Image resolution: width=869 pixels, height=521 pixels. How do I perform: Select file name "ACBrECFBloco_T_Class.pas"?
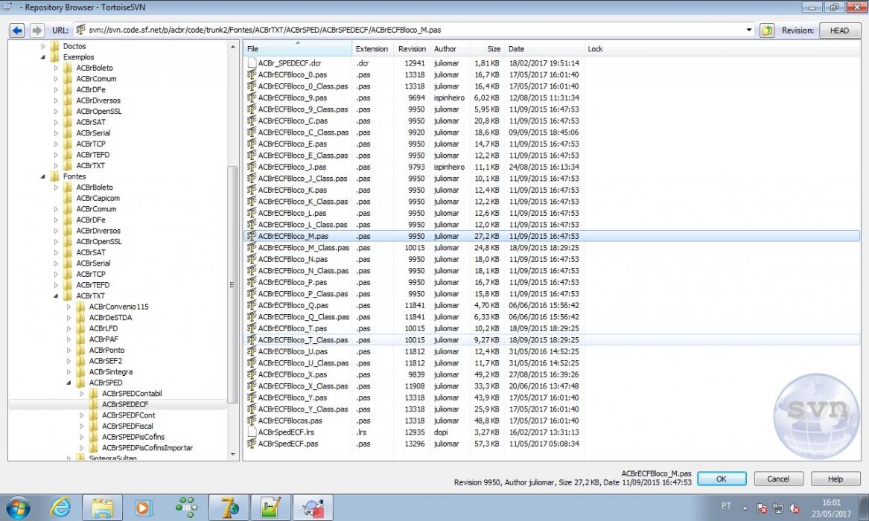pos(303,340)
